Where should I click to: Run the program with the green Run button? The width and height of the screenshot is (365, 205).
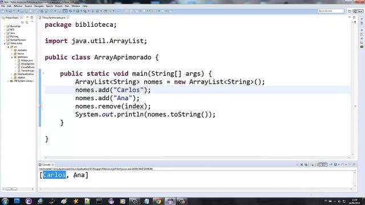coord(78,11)
